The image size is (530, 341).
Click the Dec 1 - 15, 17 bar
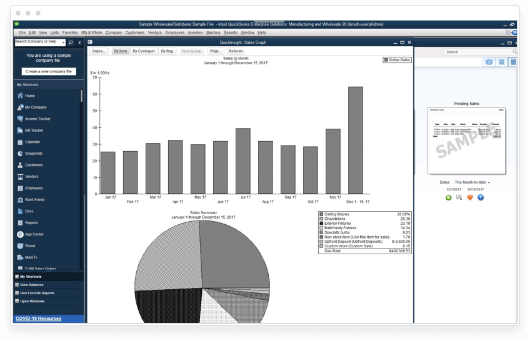click(x=356, y=140)
